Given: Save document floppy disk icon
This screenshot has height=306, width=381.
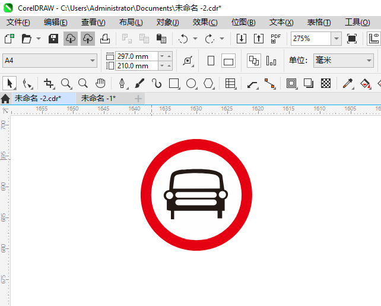Looking at the screenshot, I should pos(53,39).
